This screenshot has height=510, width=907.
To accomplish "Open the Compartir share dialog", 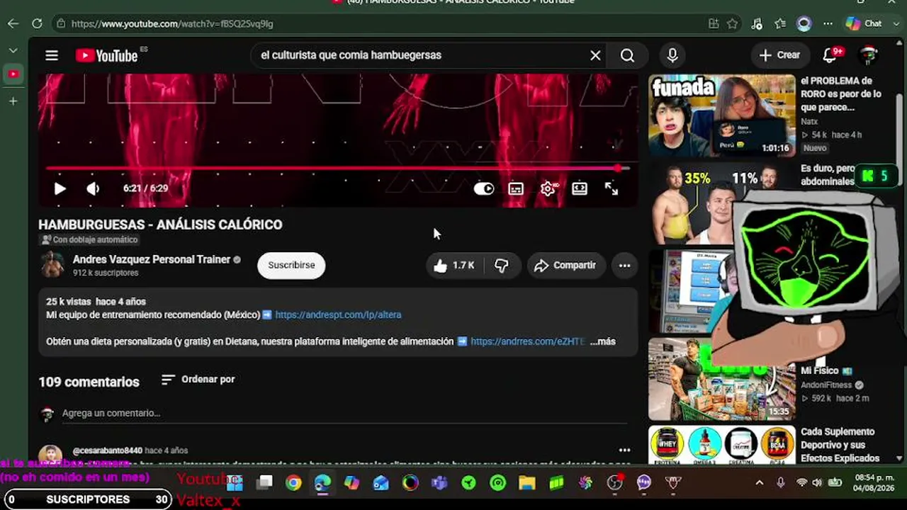I will coord(566,266).
